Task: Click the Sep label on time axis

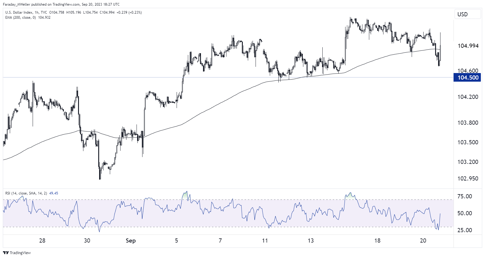Action: point(131,241)
